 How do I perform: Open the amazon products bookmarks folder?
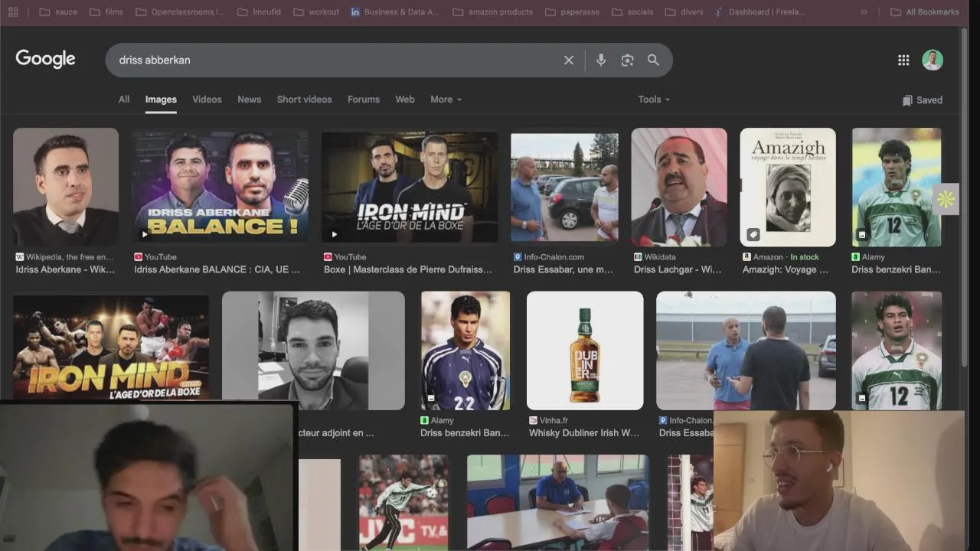pos(492,12)
